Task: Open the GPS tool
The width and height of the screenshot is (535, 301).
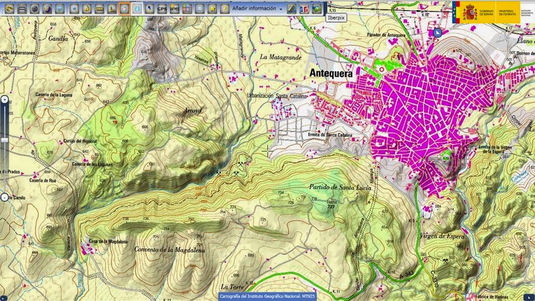Action: 162,9
